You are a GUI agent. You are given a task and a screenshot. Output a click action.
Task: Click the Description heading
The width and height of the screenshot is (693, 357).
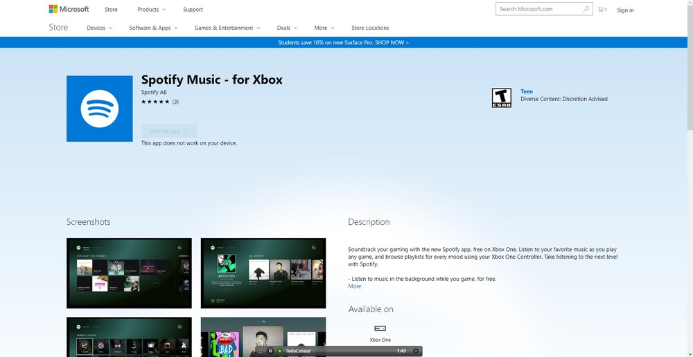tap(369, 222)
